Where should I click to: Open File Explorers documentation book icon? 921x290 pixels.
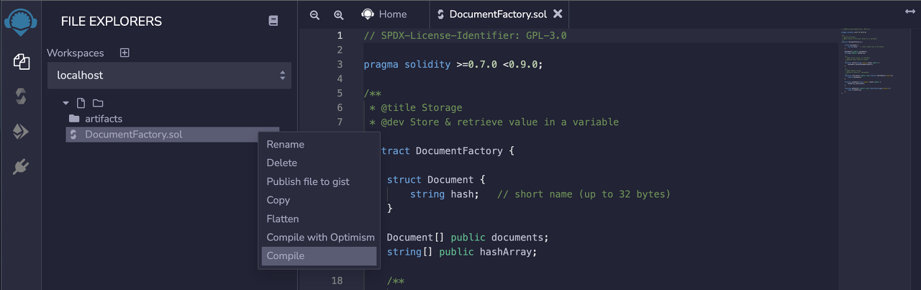click(x=273, y=21)
